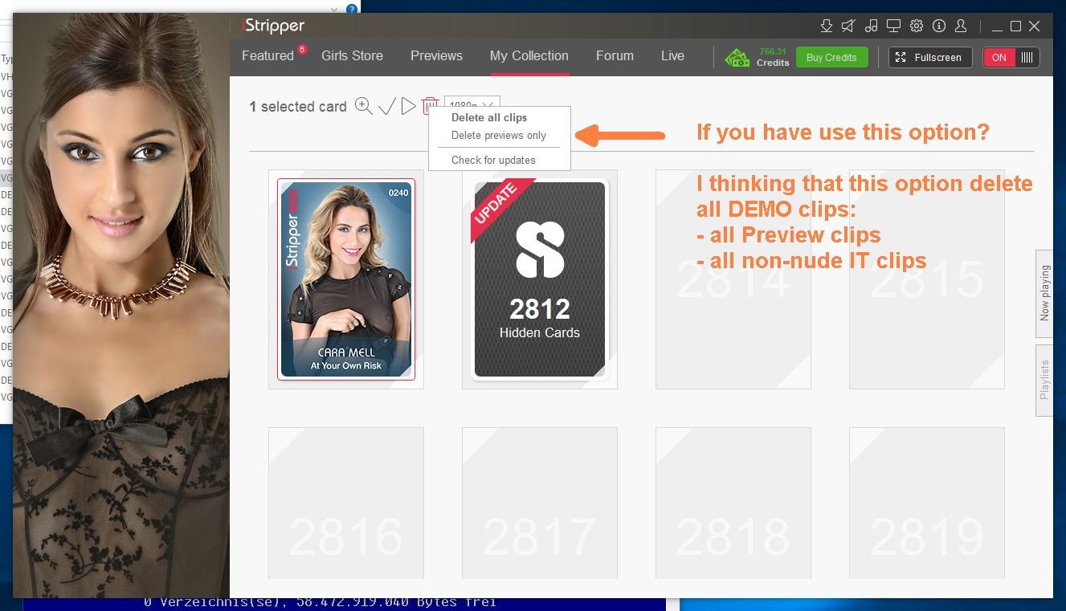
Task: Click the red notification badge on Featured
Action: 302,49
